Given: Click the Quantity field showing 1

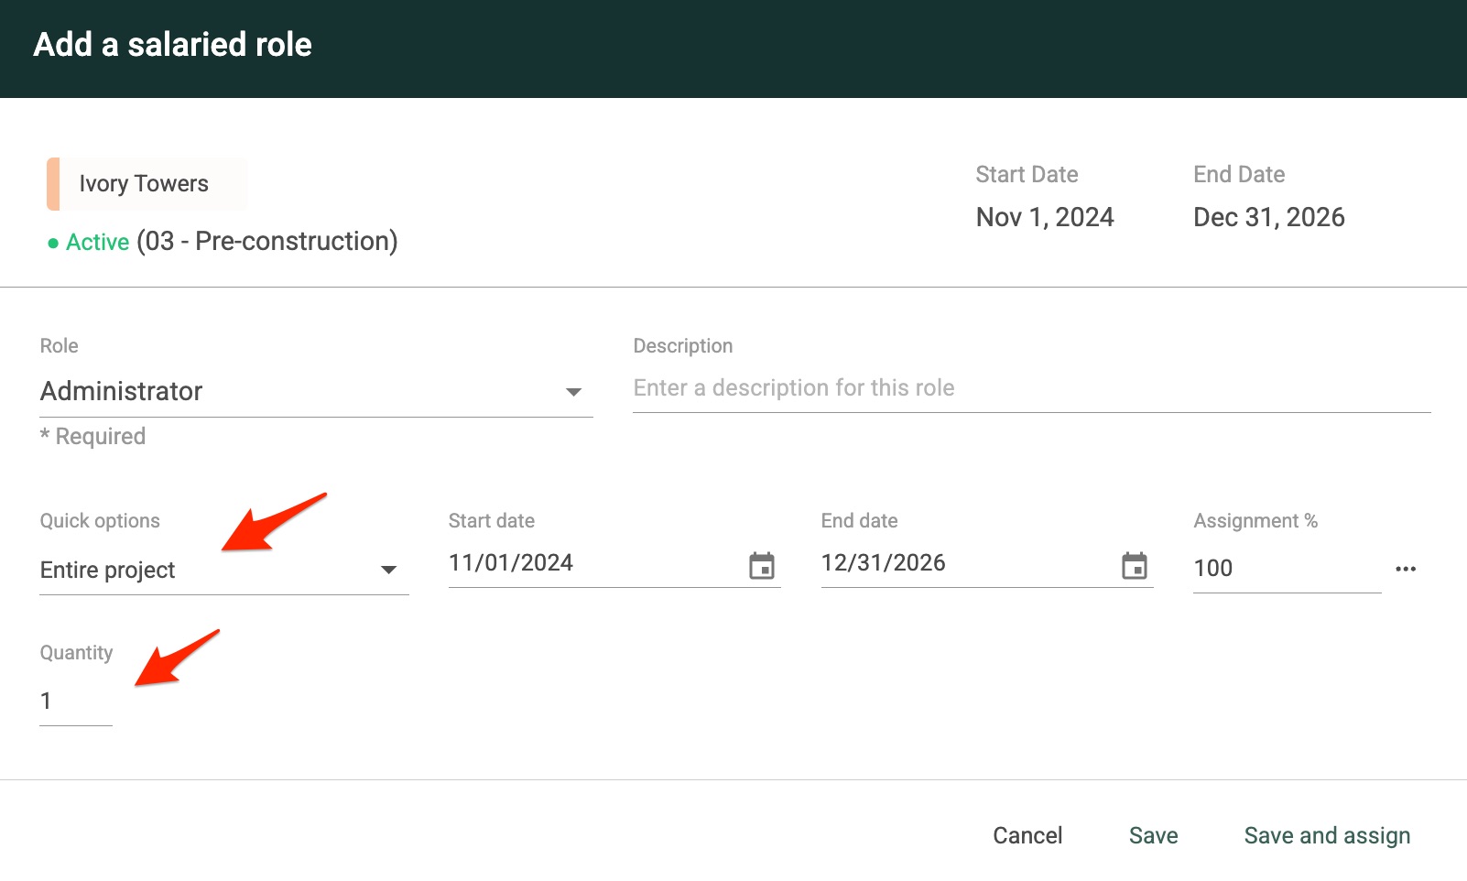Looking at the screenshot, I should coord(76,702).
